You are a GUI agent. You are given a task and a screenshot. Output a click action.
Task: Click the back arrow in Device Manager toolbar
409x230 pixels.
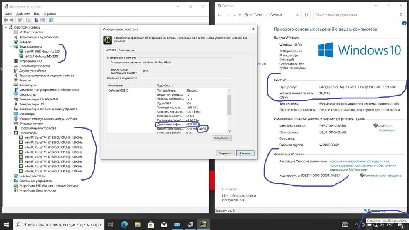(6, 20)
